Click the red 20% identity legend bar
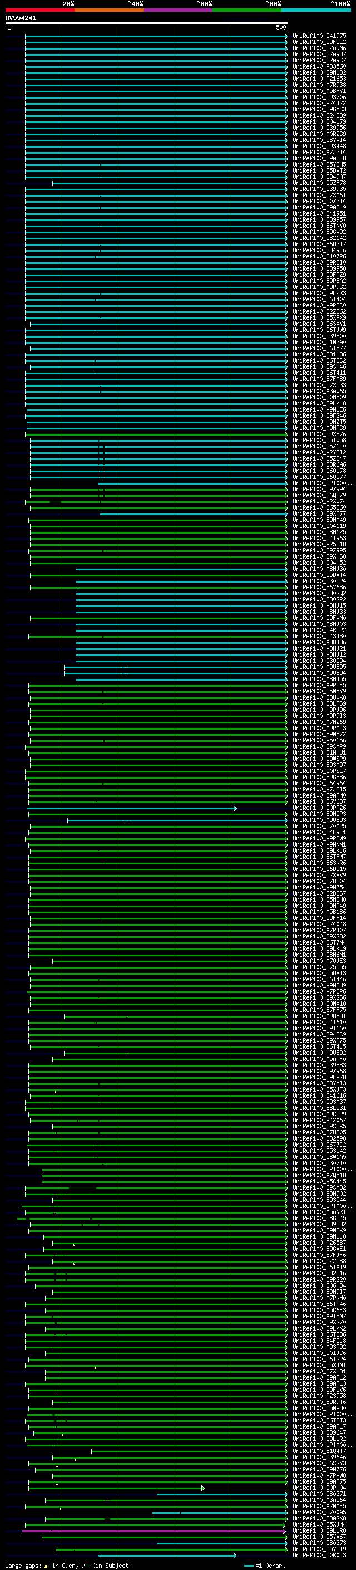Image resolution: width=356 pixels, height=1570 pixels. (x=40, y=10)
